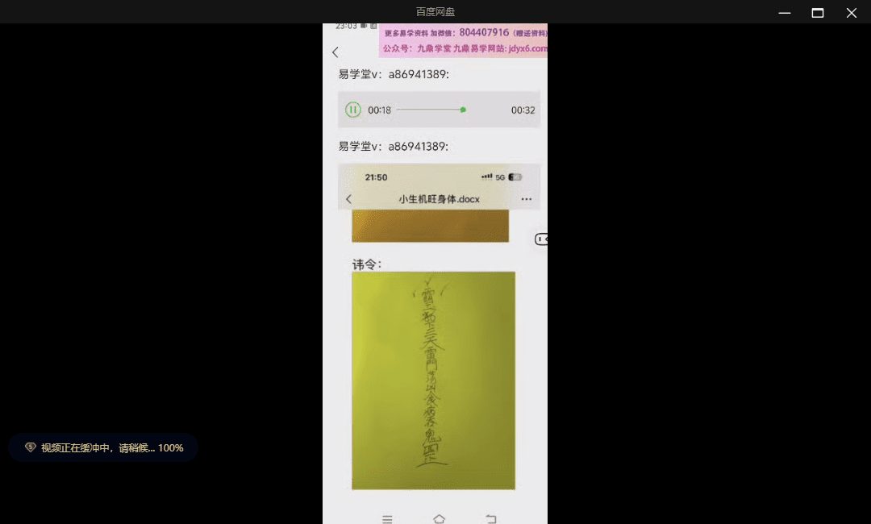Open the yellow talisman image
Image resolution: width=871 pixels, height=524 pixels.
pos(433,381)
